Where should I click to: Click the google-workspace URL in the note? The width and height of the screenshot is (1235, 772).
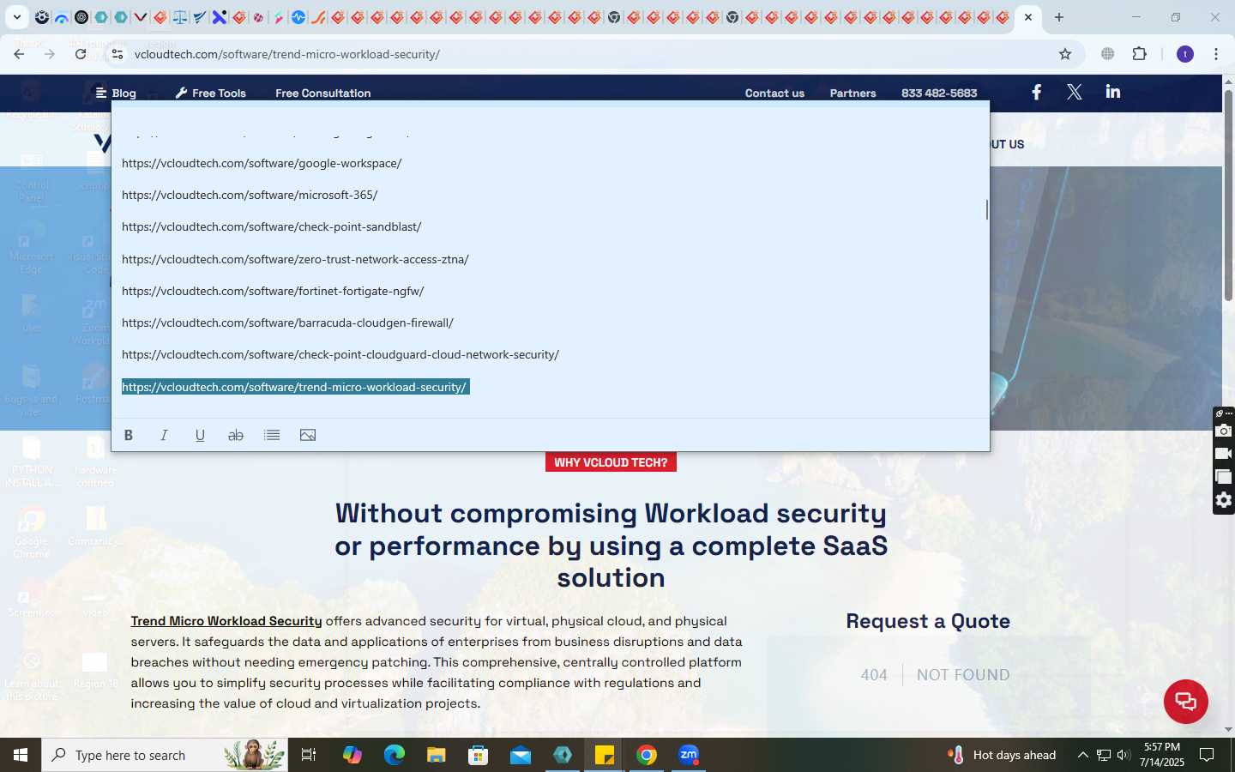click(262, 163)
